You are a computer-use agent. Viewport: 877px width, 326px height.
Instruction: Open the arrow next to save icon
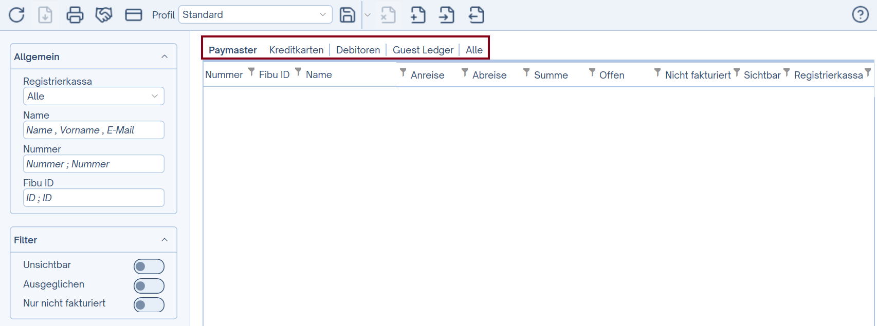(368, 15)
